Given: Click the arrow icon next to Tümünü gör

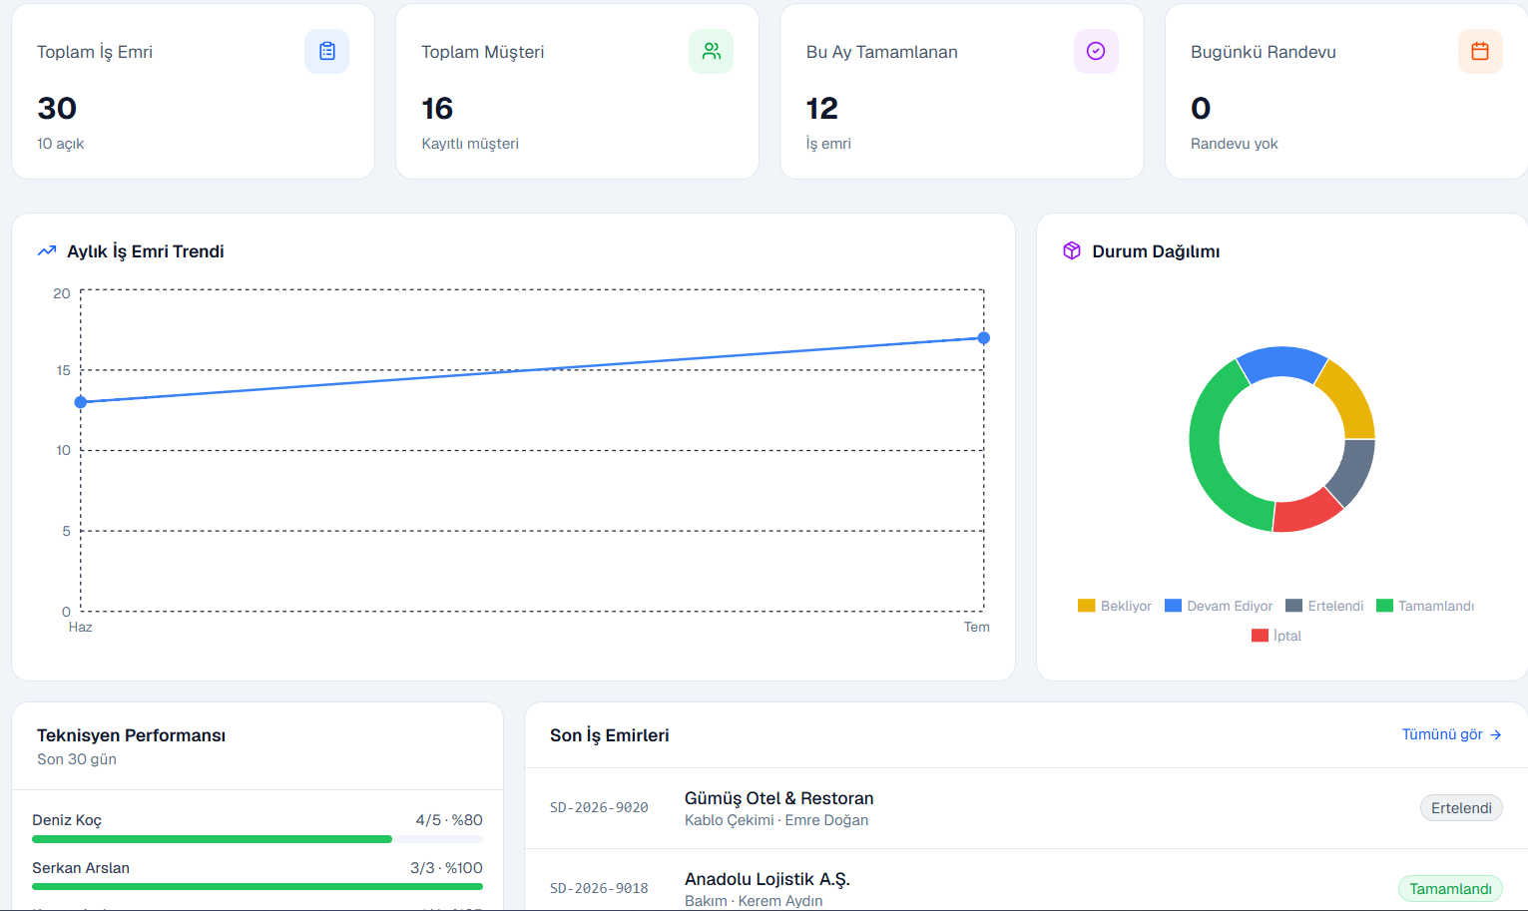Looking at the screenshot, I should [x=1495, y=734].
